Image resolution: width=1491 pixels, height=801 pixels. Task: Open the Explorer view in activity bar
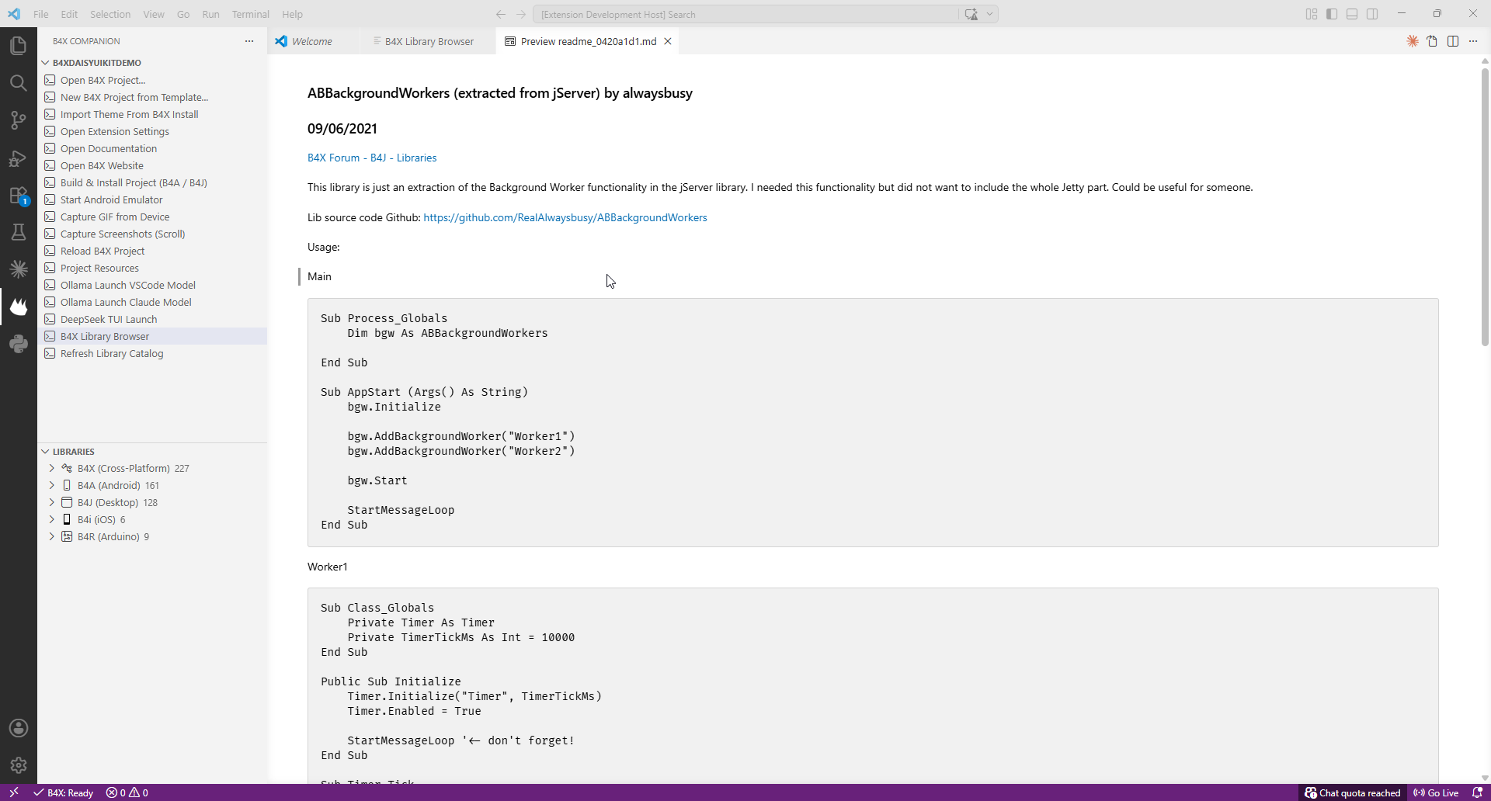19,46
